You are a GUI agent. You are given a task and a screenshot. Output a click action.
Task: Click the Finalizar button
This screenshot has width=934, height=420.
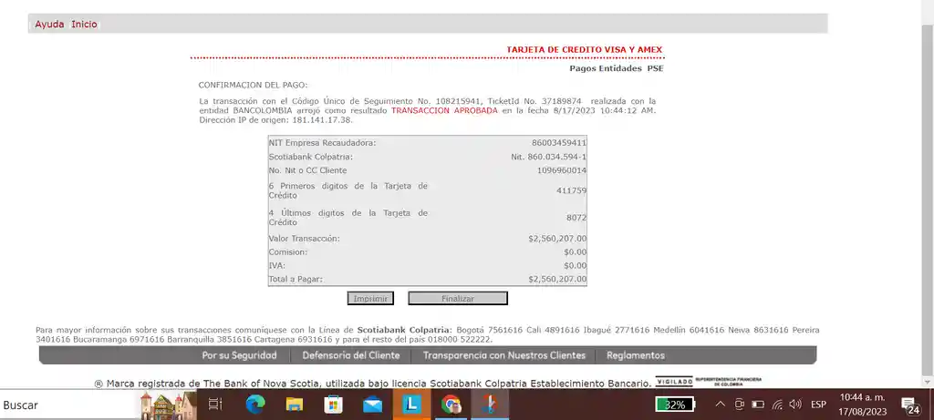tap(458, 298)
